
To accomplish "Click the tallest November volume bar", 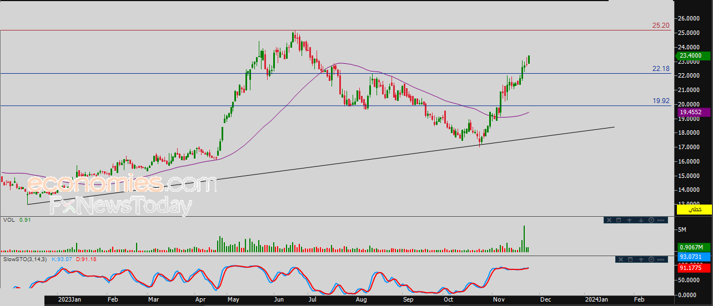I will [x=524, y=239].
